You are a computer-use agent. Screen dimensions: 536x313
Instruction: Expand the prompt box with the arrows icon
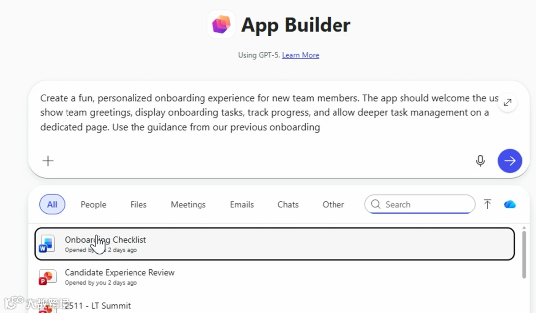tap(507, 103)
